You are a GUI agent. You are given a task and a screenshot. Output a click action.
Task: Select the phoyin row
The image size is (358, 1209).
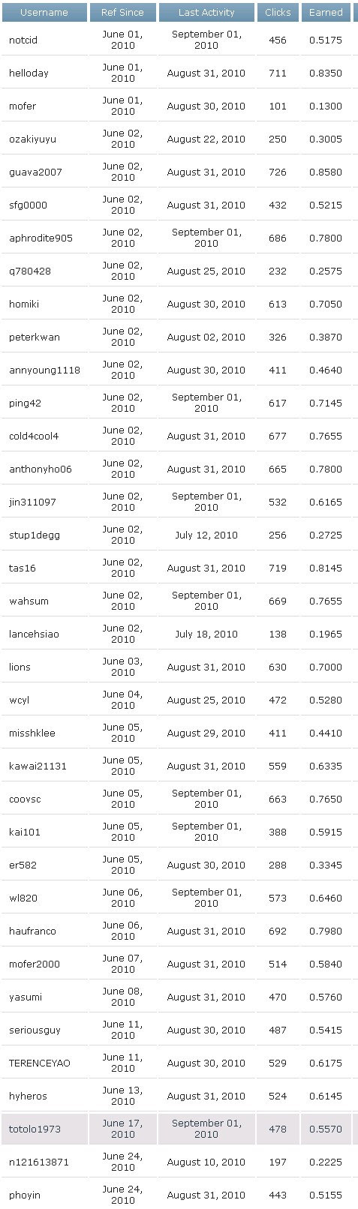click(x=179, y=1194)
